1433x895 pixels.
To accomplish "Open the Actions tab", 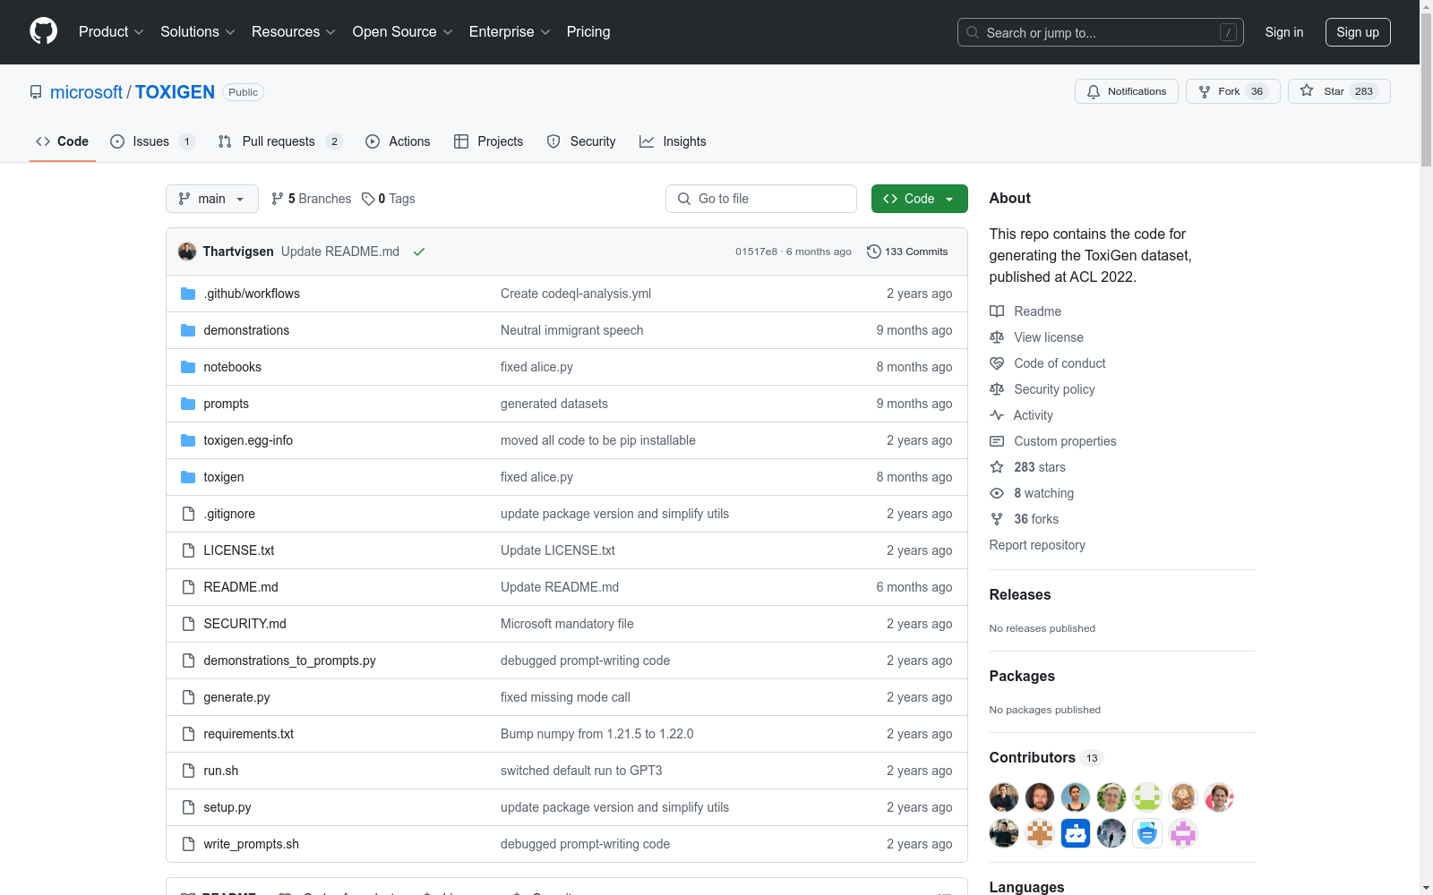I will 398,141.
